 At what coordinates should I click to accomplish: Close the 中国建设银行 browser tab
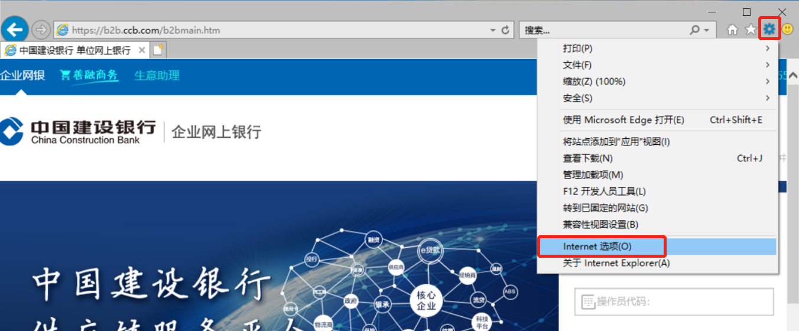tap(142, 50)
